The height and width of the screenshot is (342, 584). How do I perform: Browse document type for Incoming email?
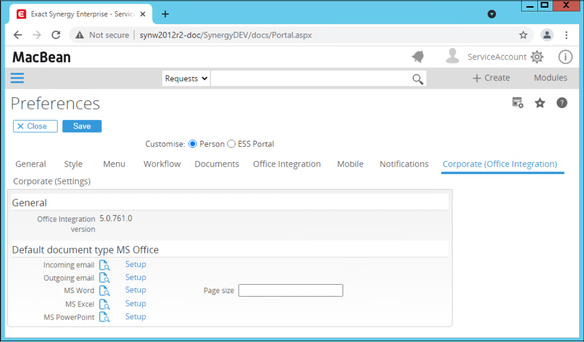tap(105, 265)
